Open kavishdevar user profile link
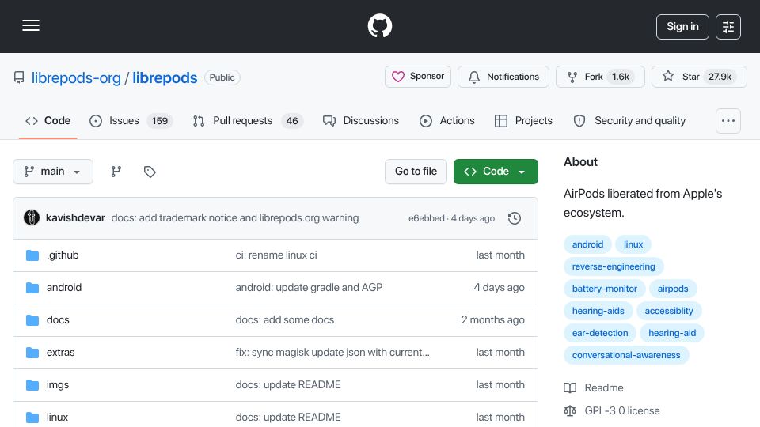760x427 pixels. pos(75,218)
